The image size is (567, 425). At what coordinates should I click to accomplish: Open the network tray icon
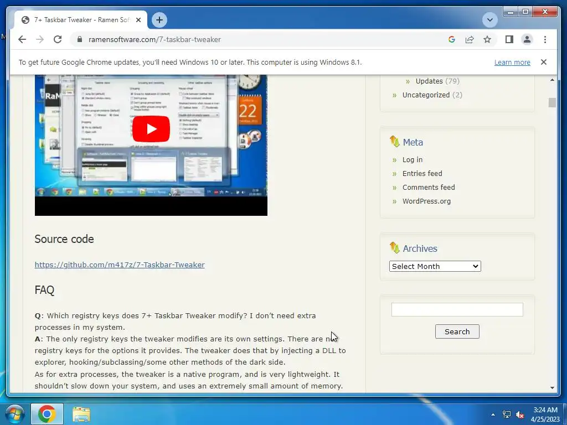(x=507, y=414)
